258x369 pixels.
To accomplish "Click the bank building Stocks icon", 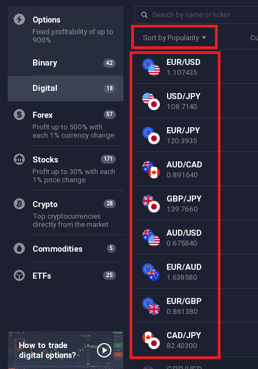I will click(19, 159).
